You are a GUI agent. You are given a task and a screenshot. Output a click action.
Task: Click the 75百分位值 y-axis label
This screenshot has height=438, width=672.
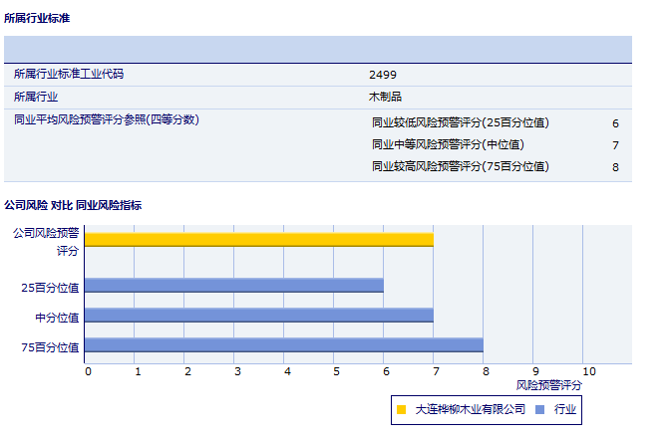(50, 347)
